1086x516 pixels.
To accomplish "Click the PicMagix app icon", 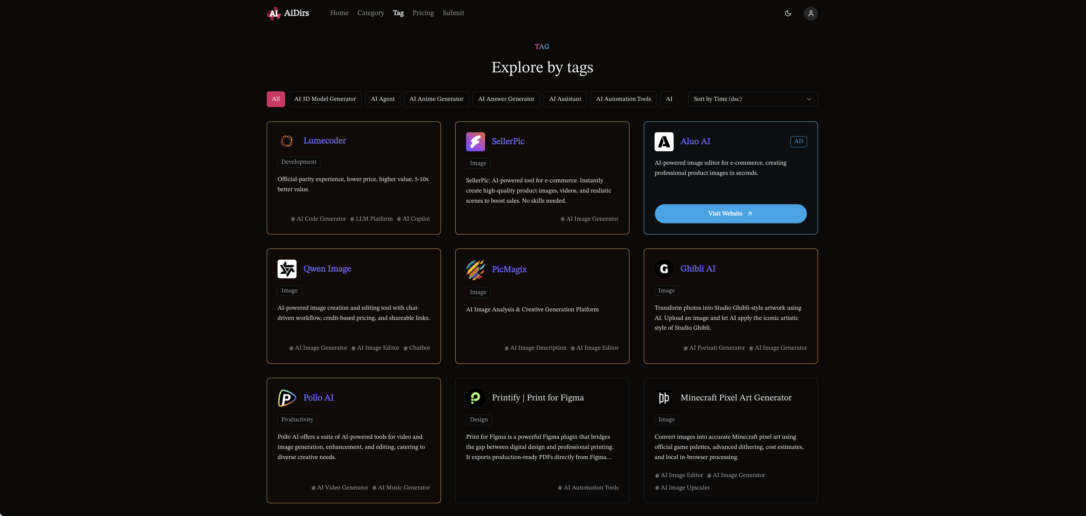I will 476,269.
